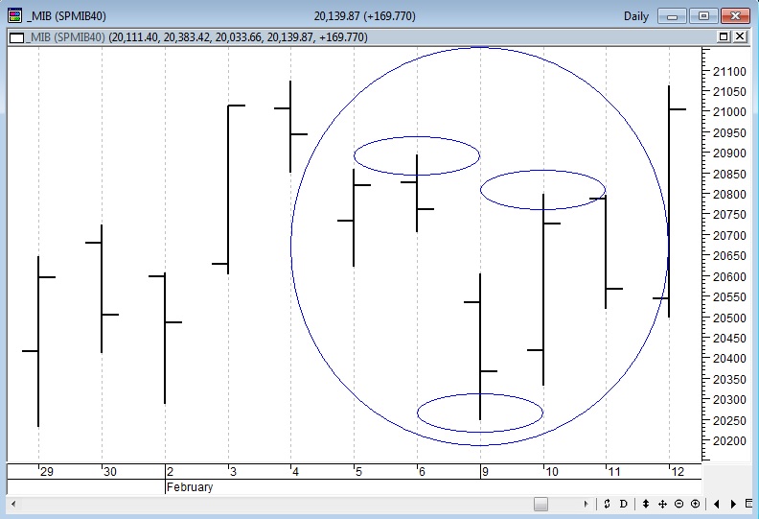The height and width of the screenshot is (519, 759).
Task: Click the February 12 date marker on axis
Action: pyautogui.click(x=677, y=471)
